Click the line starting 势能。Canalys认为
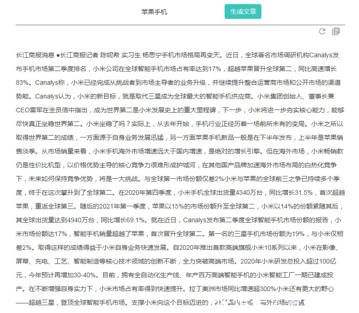Image resolution: width=359 pixels, height=313 pixels. pyautogui.click(x=175, y=96)
